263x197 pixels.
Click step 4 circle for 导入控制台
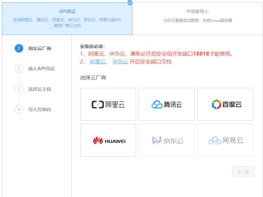click(19, 109)
